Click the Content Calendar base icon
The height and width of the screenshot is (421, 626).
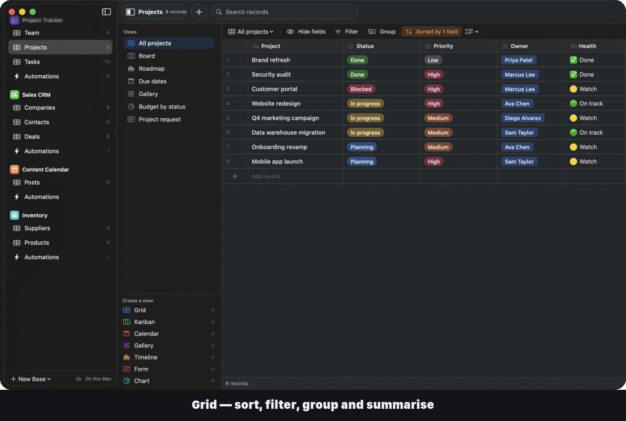pos(14,169)
